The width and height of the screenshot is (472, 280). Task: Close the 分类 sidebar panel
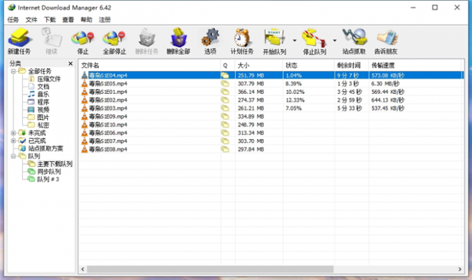[x=70, y=64]
